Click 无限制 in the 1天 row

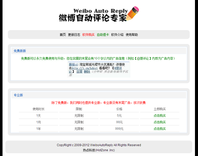tap(79, 116)
